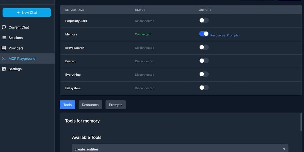Select MCP Playground in sidebar

click(x=27, y=58)
